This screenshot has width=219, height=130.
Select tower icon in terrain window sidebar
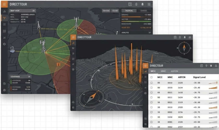(x=73, y=48)
